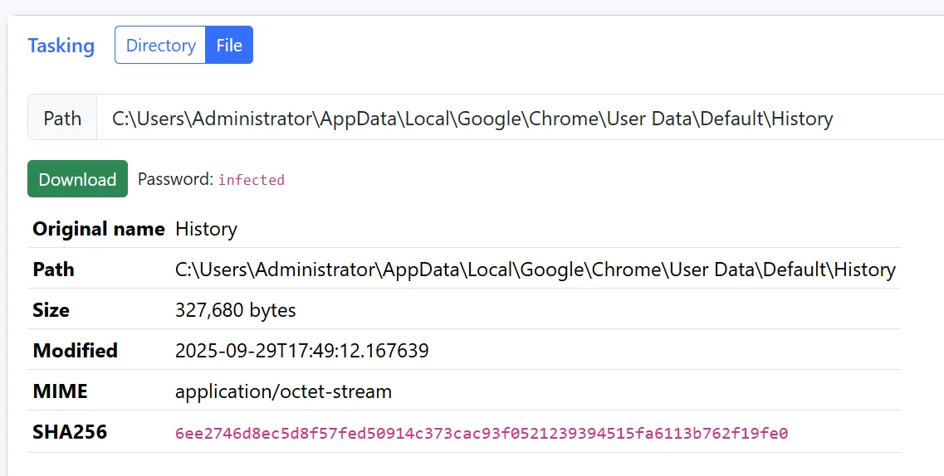
Task: Click the bold Path label in details table
Action: pyautogui.click(x=53, y=270)
